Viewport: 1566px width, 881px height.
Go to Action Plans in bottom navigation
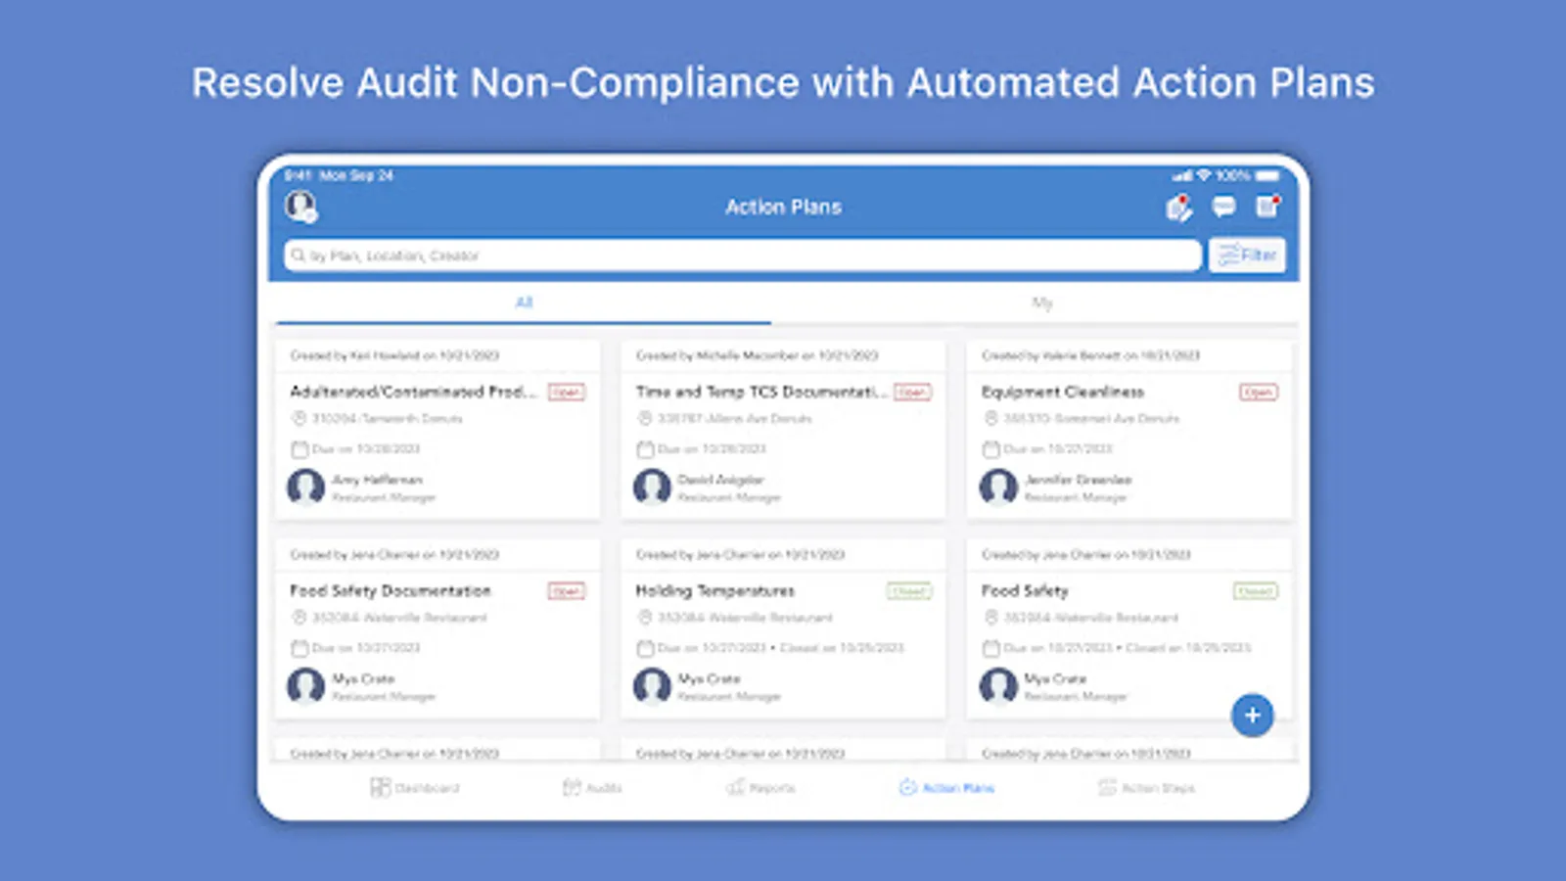tap(946, 787)
